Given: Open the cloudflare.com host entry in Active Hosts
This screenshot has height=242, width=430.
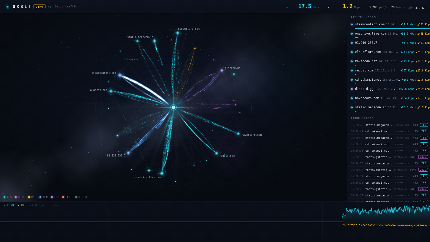Looking at the screenshot, I should point(389,53).
